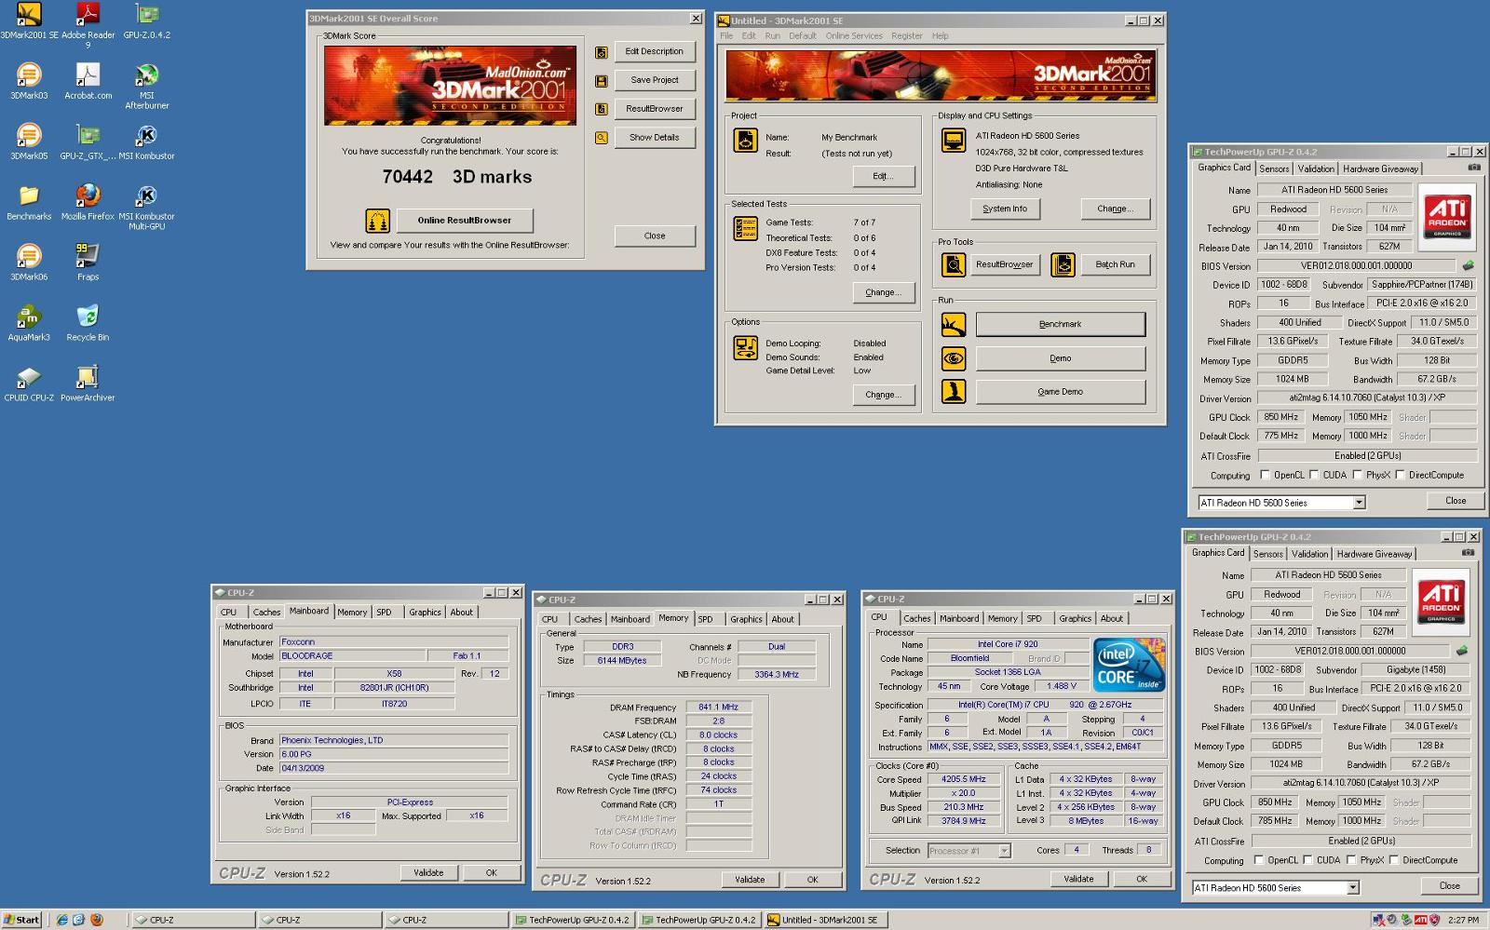
Task: Click the icon beside Edit Description
Action: pyautogui.click(x=602, y=52)
